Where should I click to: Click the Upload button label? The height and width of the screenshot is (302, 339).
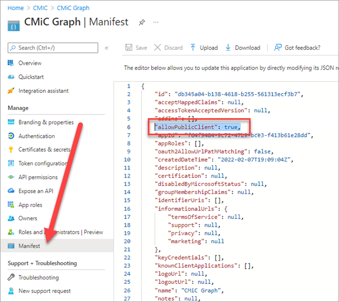pyautogui.click(x=209, y=48)
